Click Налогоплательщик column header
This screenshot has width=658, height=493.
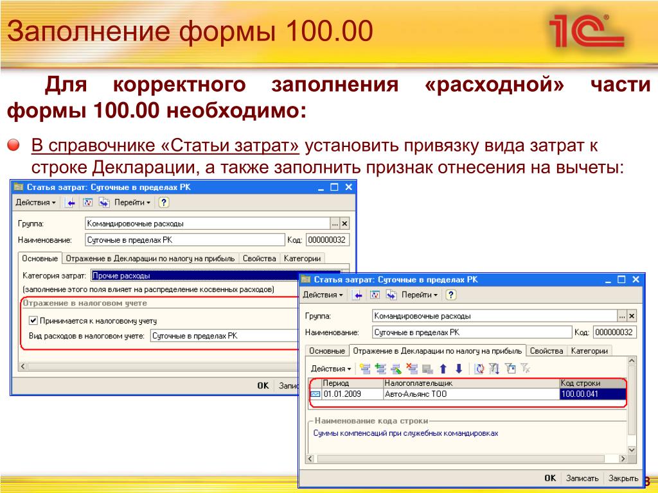[x=471, y=383]
